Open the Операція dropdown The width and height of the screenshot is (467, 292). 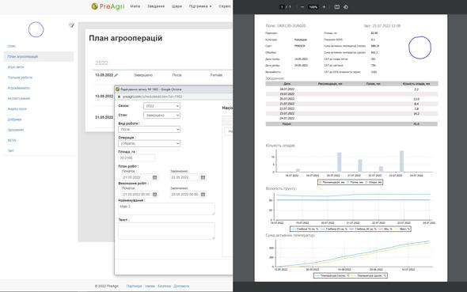pos(150,143)
